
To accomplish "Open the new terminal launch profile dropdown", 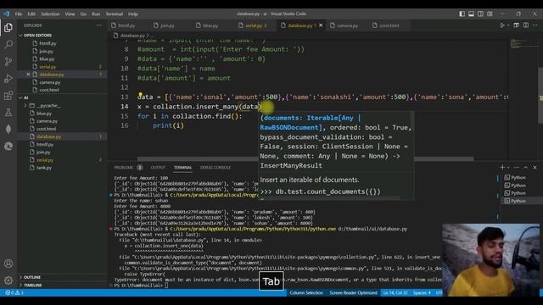I will 508,168.
